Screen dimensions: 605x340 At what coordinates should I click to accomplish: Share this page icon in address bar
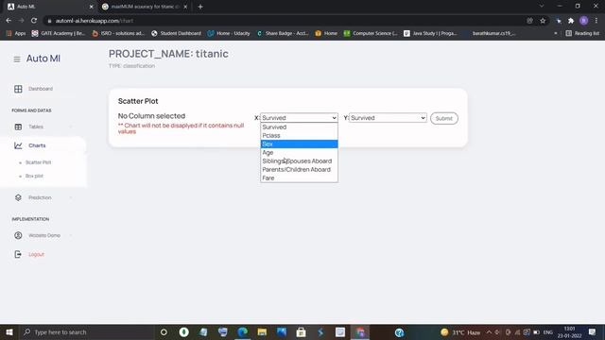point(529,21)
